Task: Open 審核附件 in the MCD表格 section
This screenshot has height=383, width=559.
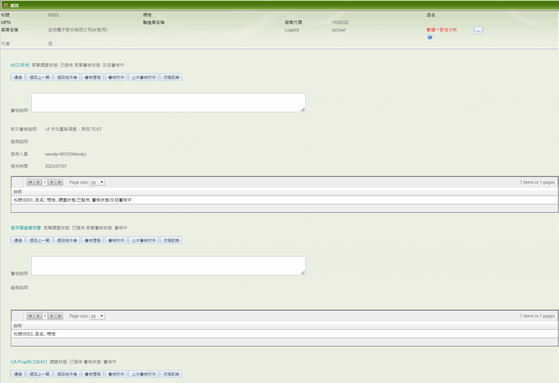Action: pyautogui.click(x=116, y=77)
